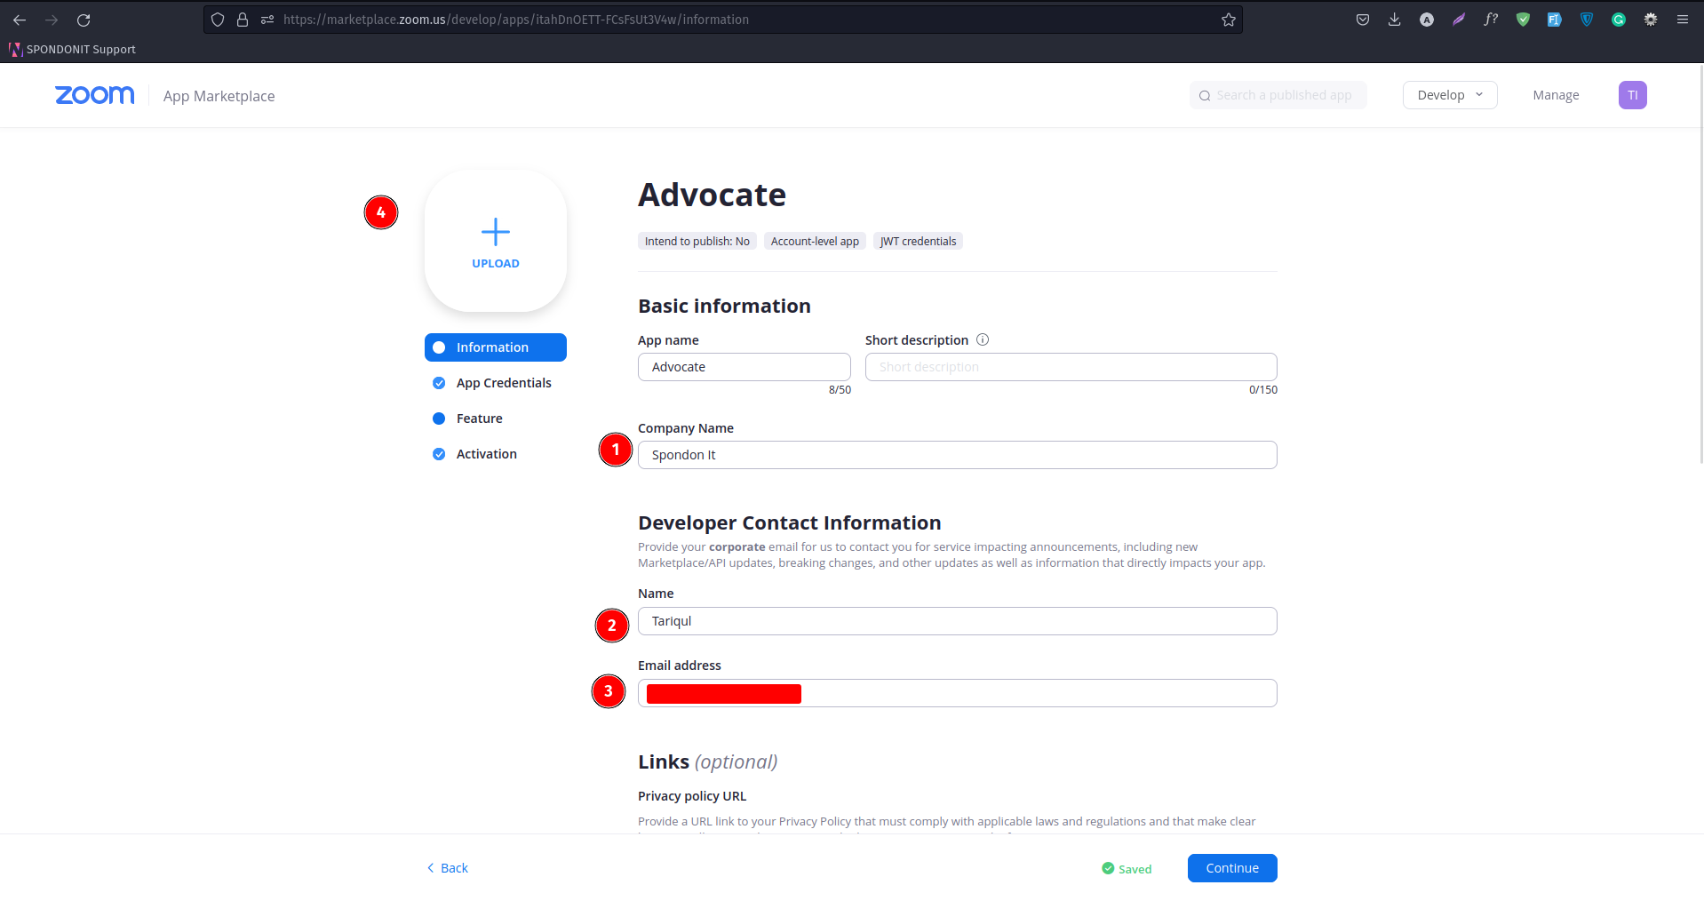Click the Saved status indicator
1704x901 pixels.
coord(1127,869)
